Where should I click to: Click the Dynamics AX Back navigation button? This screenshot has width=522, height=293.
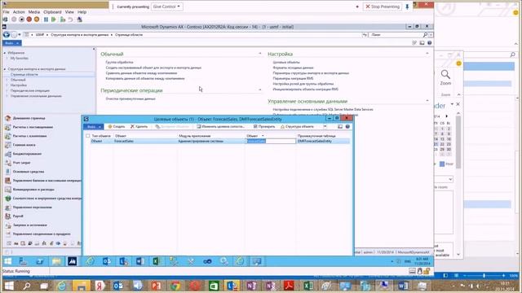[6, 34]
